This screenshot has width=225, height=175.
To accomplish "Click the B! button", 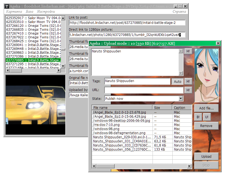I will pos(198,117).
